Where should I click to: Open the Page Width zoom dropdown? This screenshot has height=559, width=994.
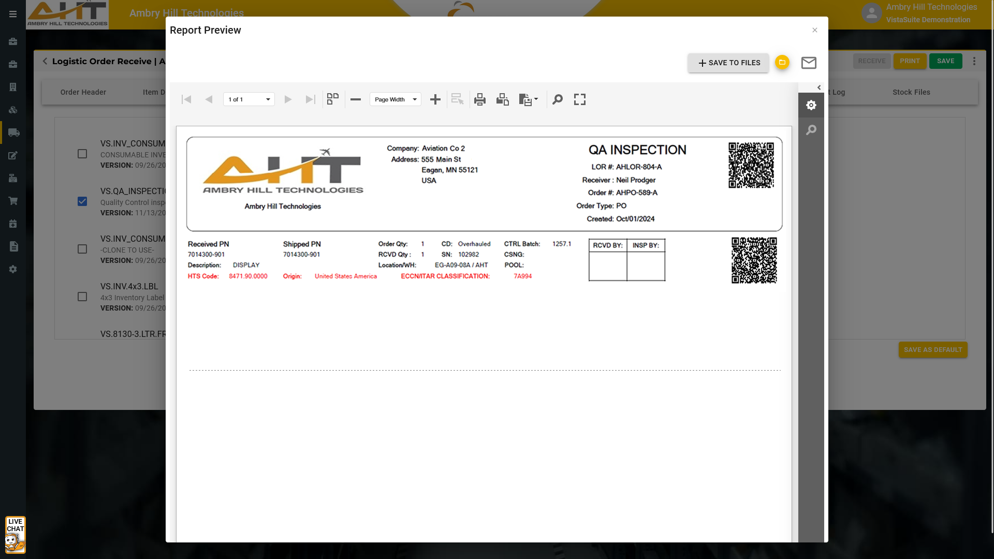click(396, 99)
